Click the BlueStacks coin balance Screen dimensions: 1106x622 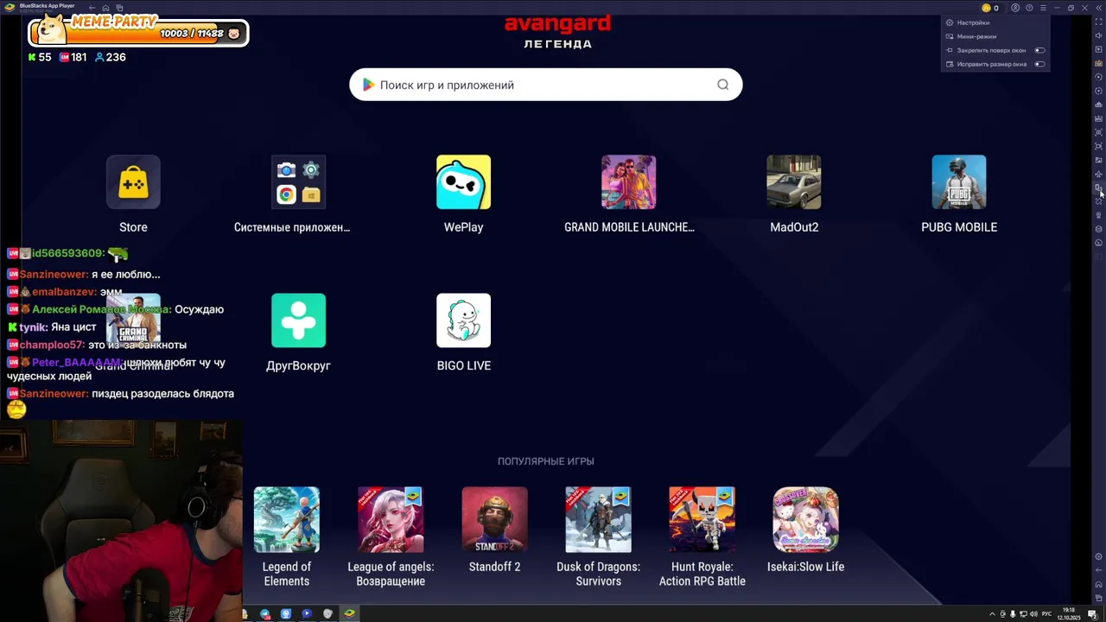990,8
